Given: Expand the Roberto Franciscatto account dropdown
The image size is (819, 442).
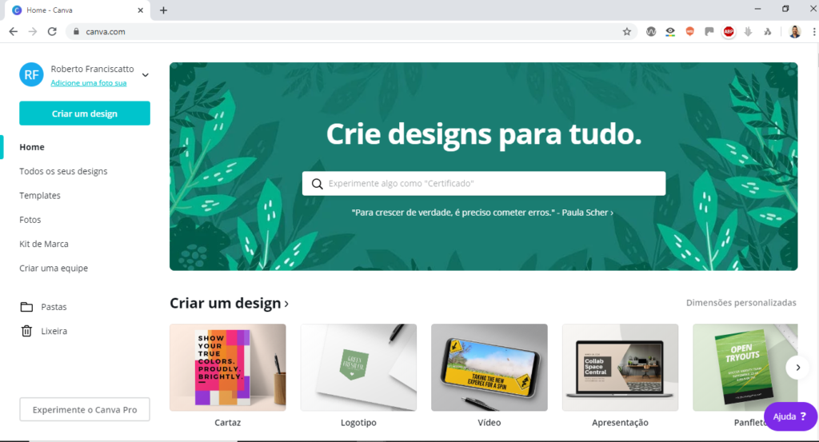Looking at the screenshot, I should [146, 75].
